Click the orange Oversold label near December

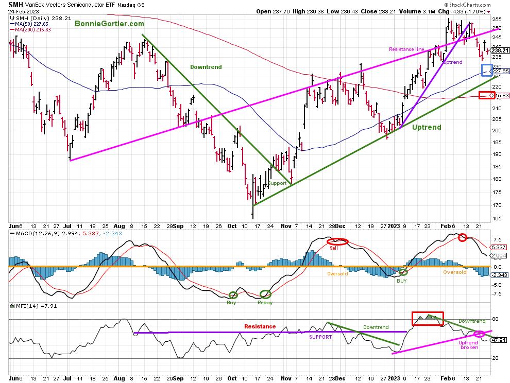click(x=337, y=274)
